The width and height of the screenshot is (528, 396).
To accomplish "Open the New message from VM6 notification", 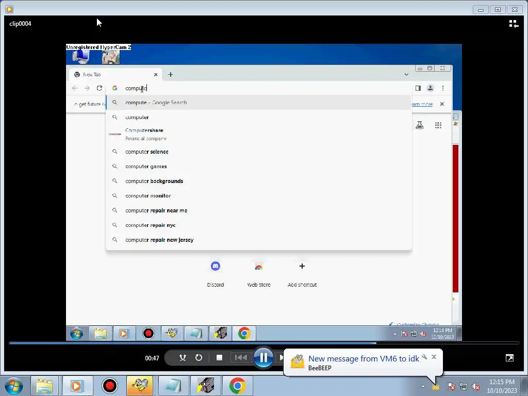I will point(364,359).
